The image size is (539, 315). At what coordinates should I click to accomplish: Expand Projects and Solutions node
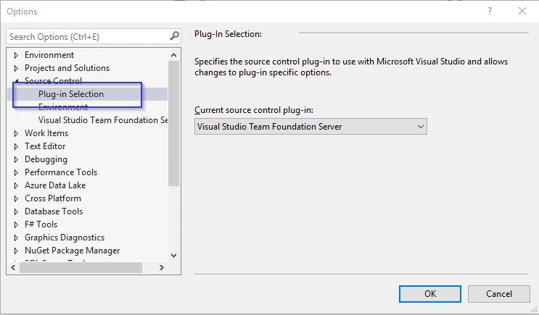[16, 68]
